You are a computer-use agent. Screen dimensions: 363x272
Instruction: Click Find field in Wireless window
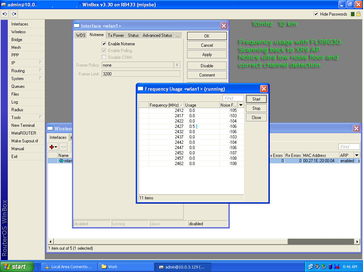click(349, 147)
